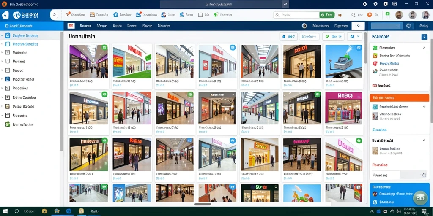
Task: Open the light-blue dropdown field in the navigation bar
Action: [x=386, y=26]
